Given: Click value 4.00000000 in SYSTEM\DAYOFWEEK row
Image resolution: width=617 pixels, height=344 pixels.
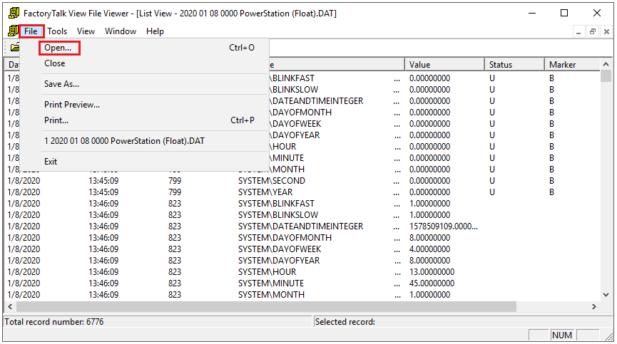Looking at the screenshot, I should point(429,249).
